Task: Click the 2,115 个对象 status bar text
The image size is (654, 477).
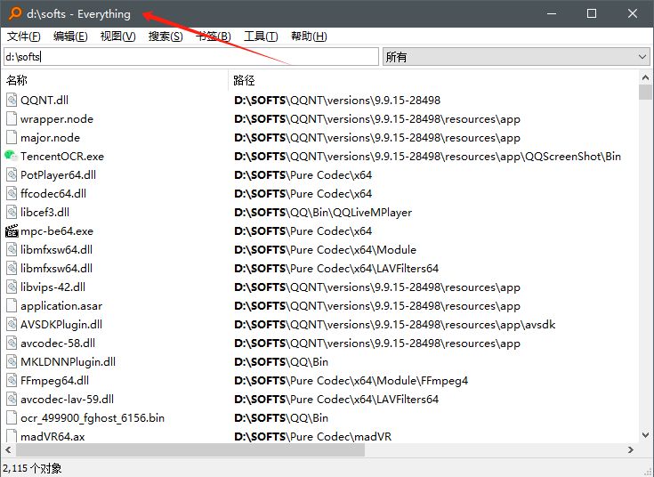Action: click(x=32, y=468)
